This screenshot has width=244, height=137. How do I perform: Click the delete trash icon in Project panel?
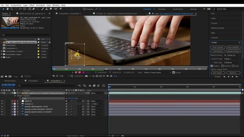(x=22, y=76)
